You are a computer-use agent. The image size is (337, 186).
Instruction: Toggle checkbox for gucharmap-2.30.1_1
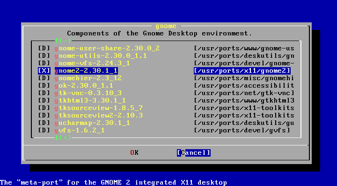point(44,123)
